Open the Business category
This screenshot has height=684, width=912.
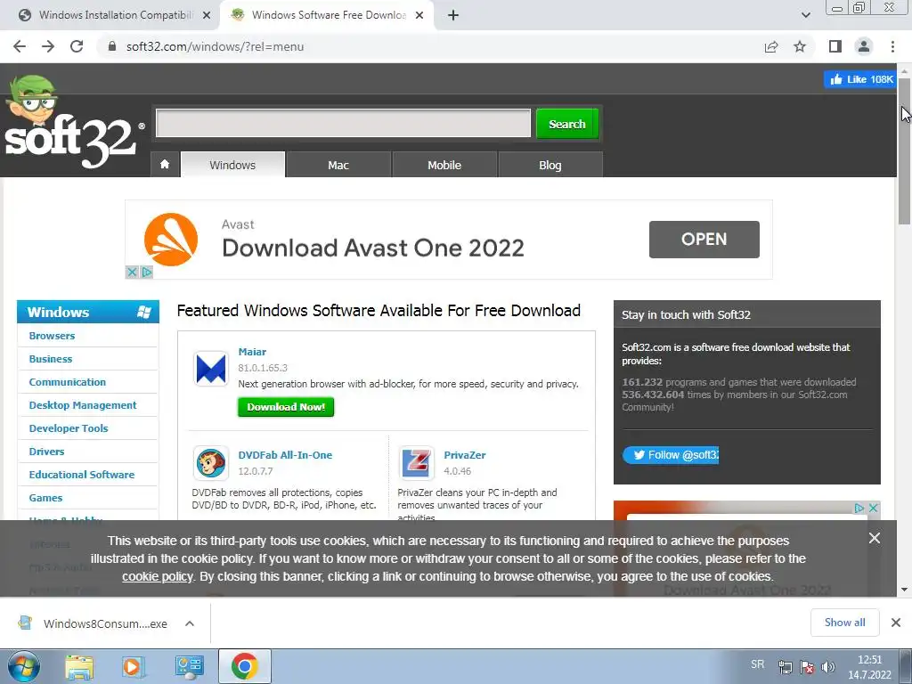pos(51,359)
